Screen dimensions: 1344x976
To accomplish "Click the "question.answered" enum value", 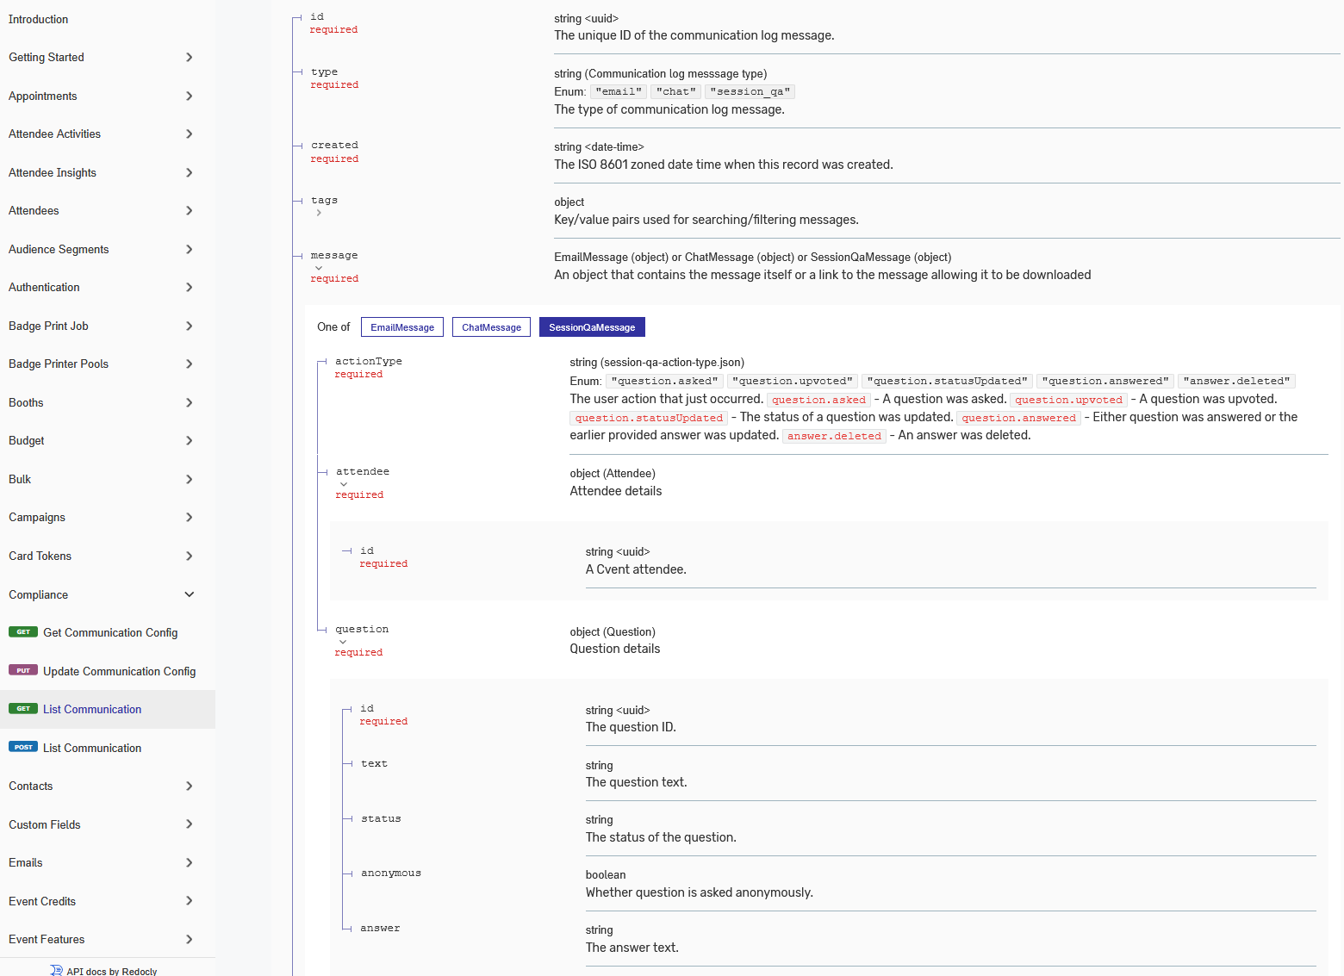I will tap(1105, 381).
